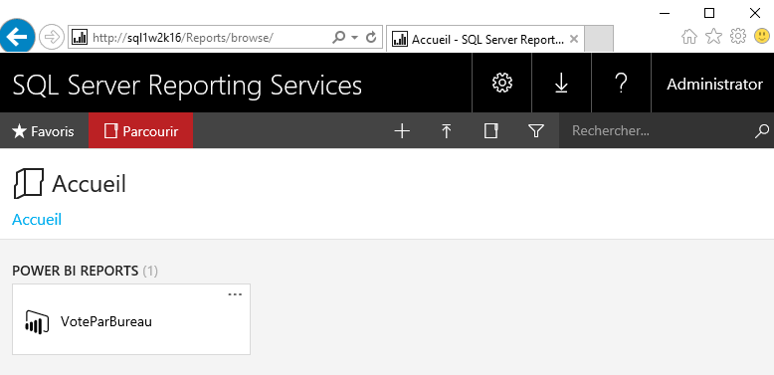The image size is (774, 375).
Task: Click the search magnifier in Rechercher box
Action: [x=762, y=131]
